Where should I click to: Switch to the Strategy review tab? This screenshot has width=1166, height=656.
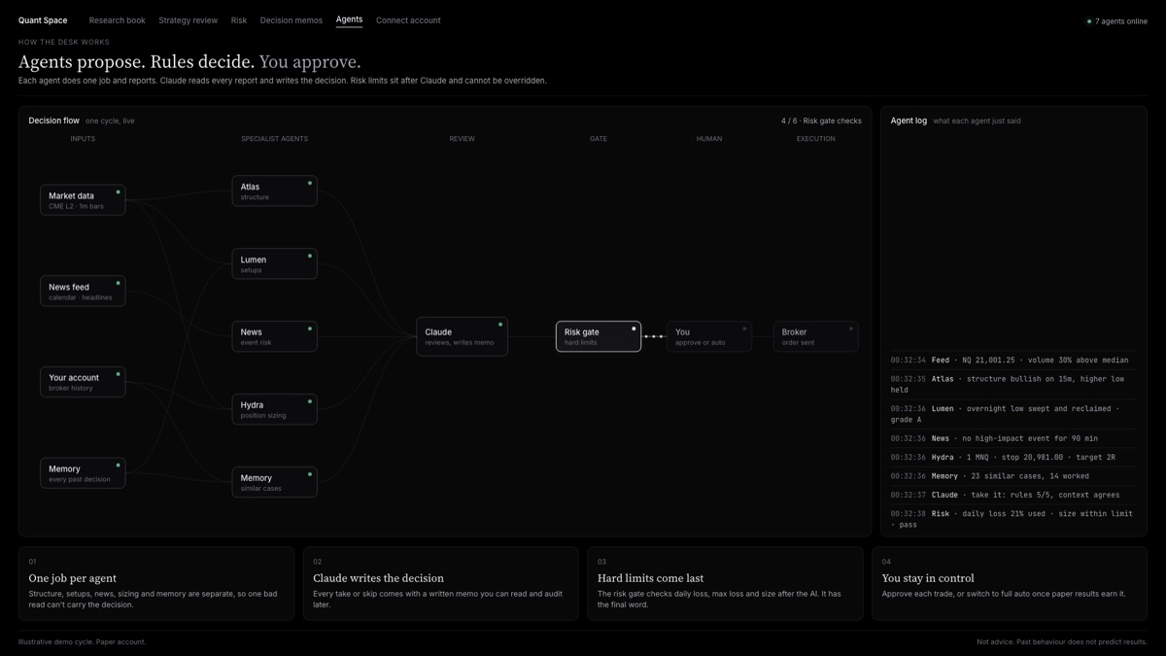[x=189, y=20]
